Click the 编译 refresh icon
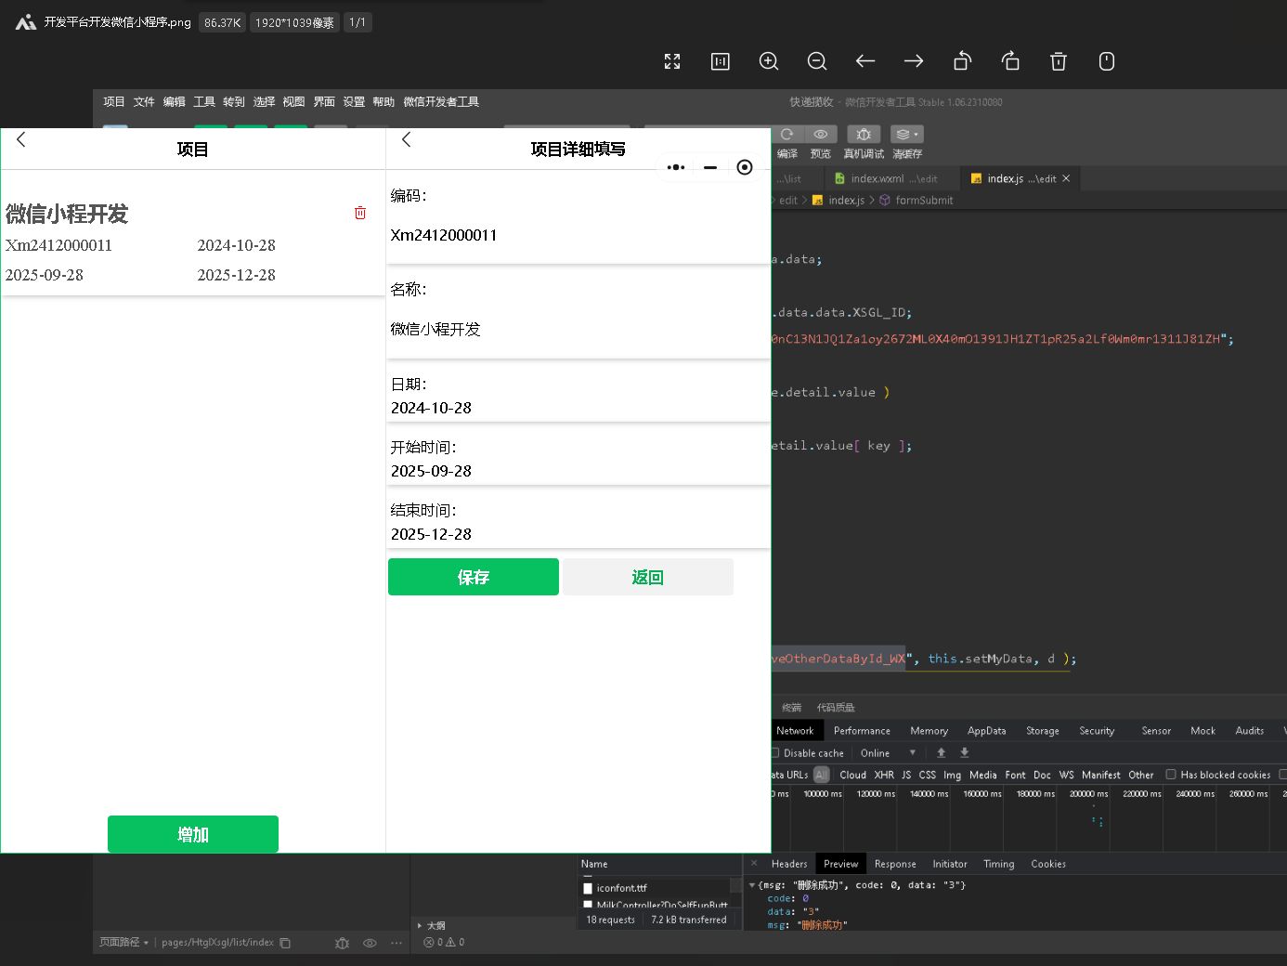The image size is (1287, 966). coord(787,135)
